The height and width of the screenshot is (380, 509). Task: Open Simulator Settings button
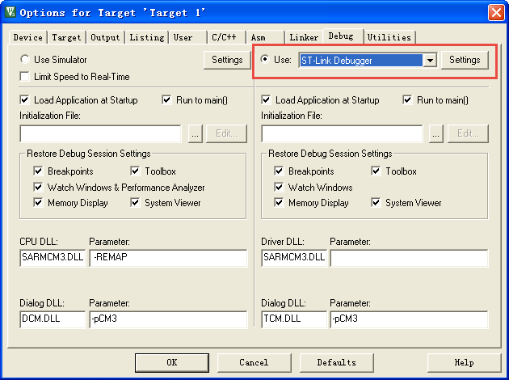click(x=227, y=60)
